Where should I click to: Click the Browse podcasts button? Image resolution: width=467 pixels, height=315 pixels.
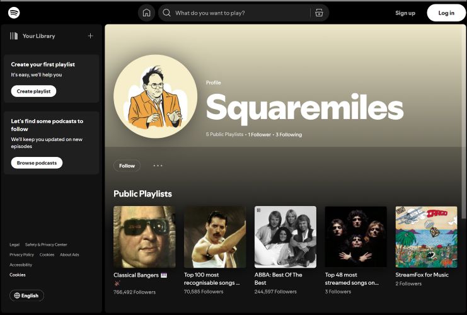pyautogui.click(x=37, y=163)
